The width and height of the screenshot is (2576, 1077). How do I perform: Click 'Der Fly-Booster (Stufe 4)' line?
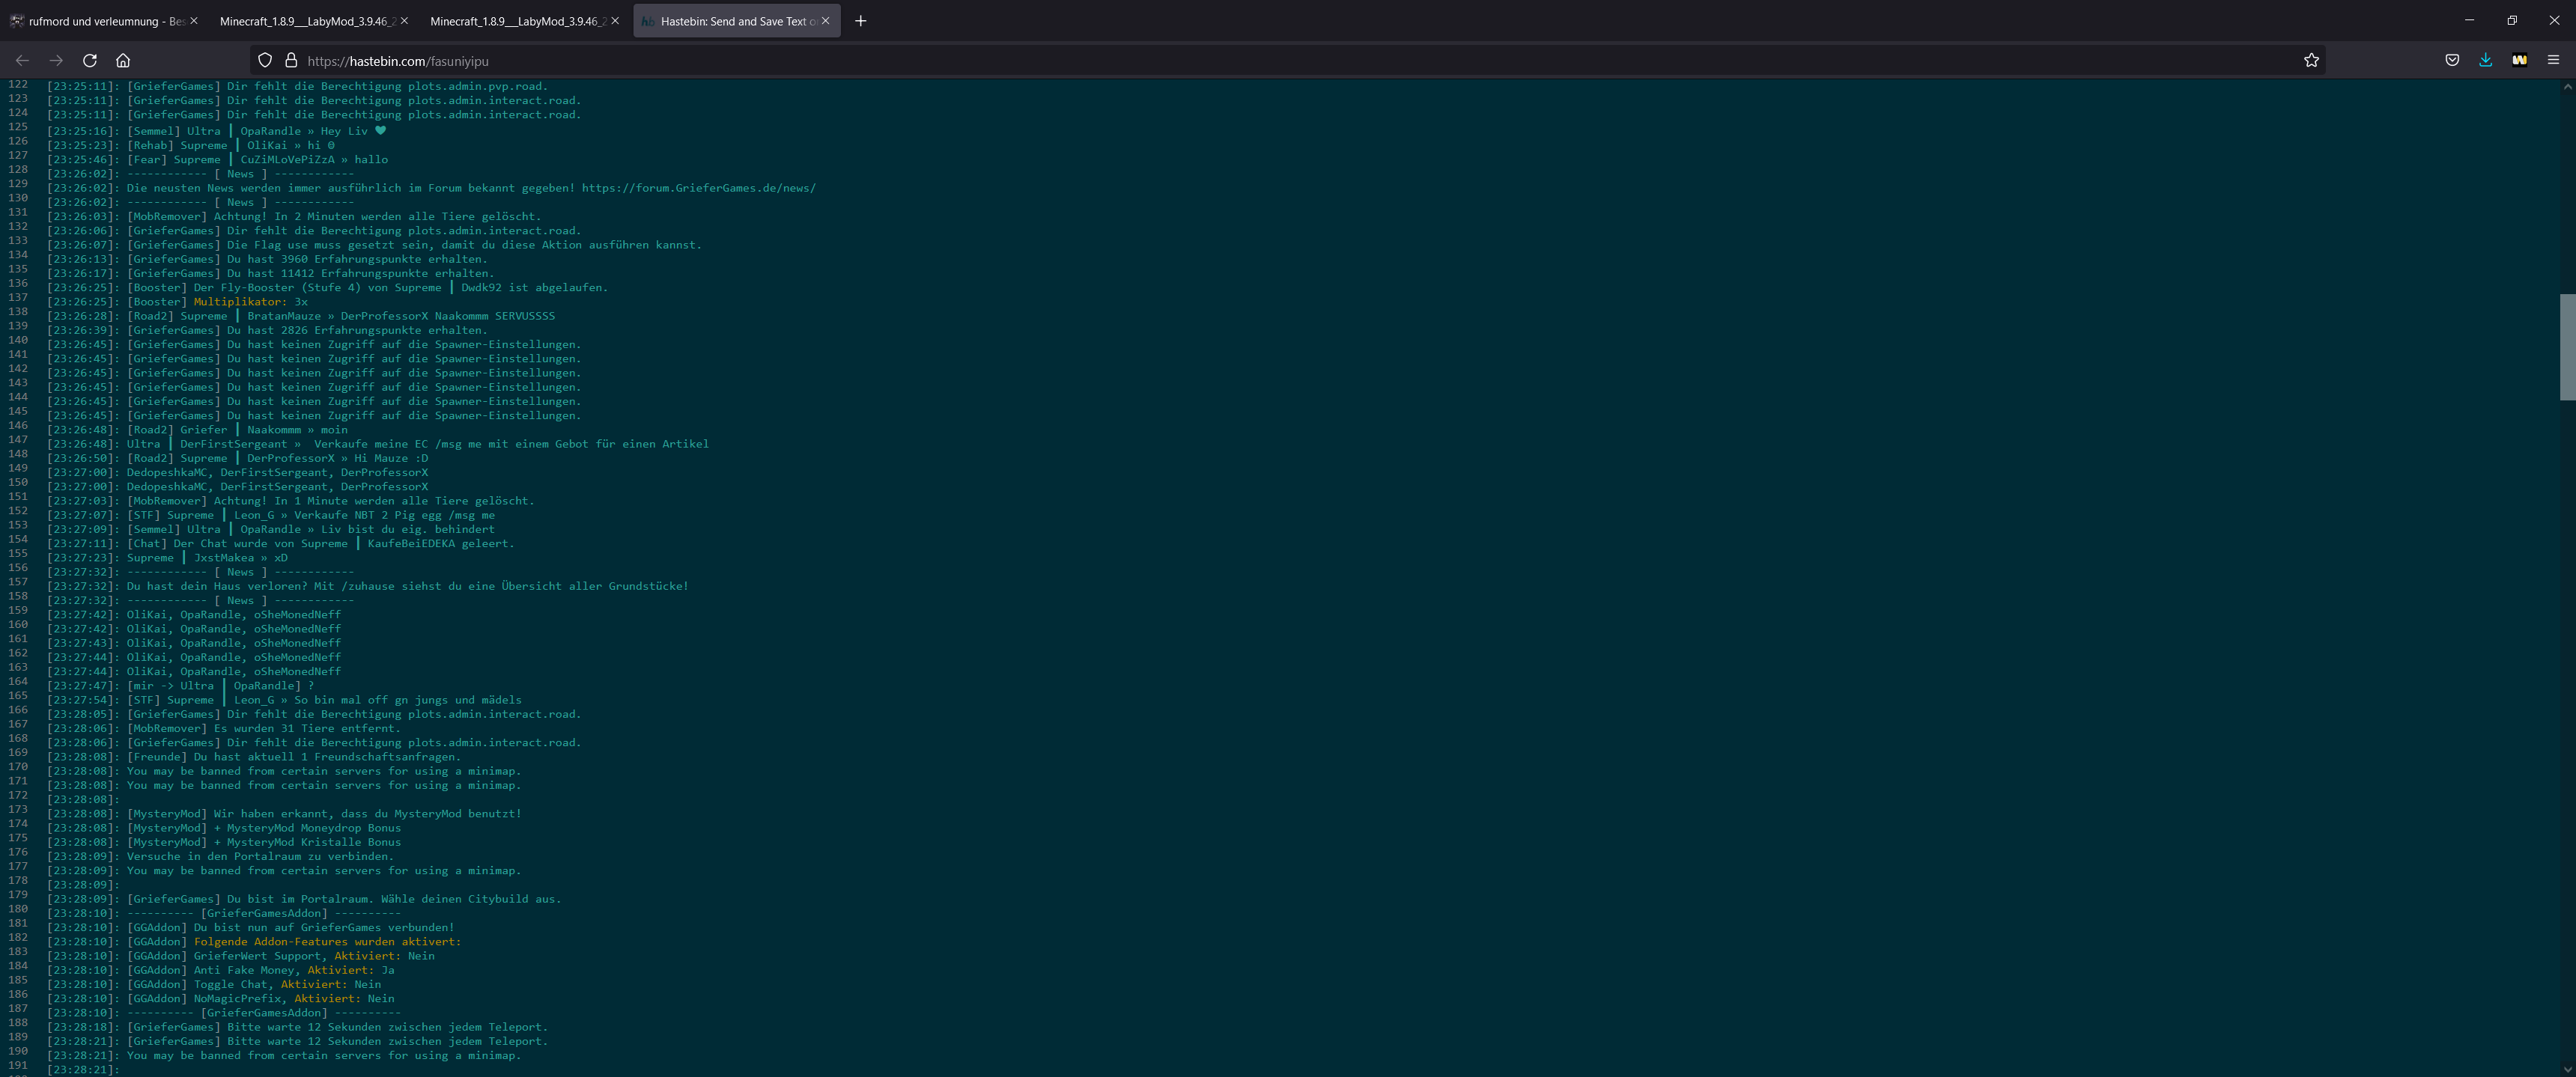coord(327,287)
